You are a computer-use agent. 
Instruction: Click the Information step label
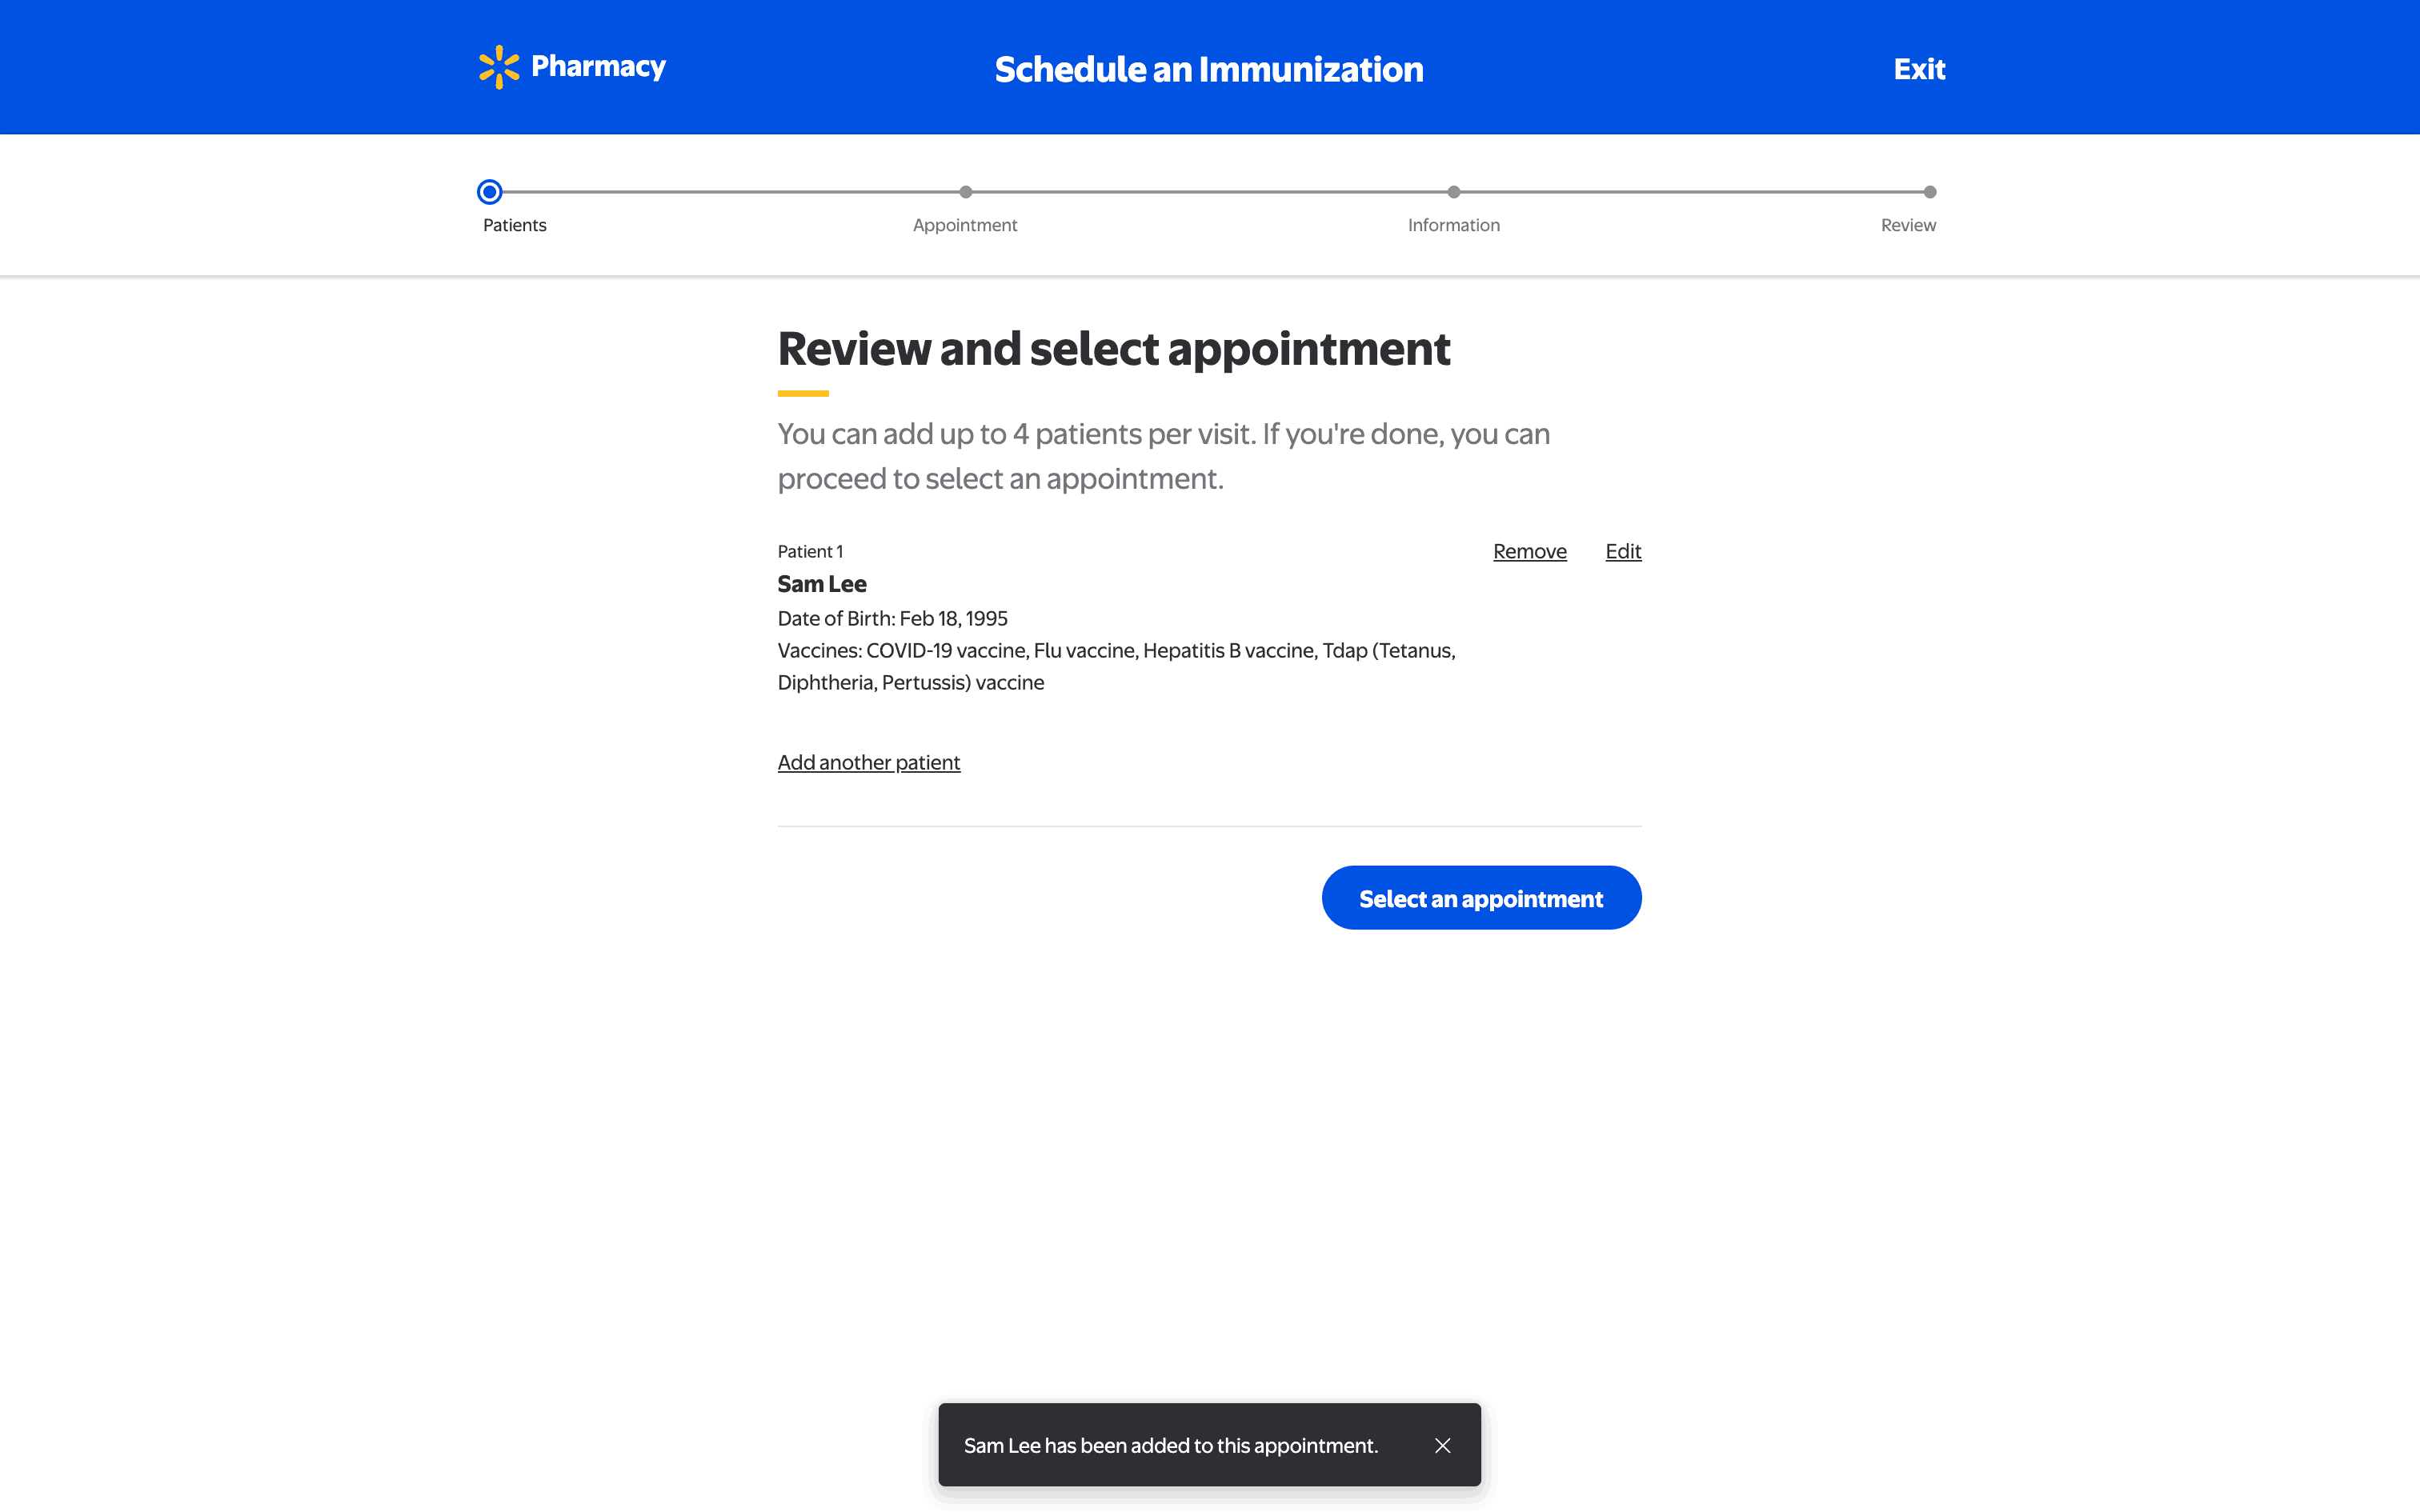click(1453, 225)
